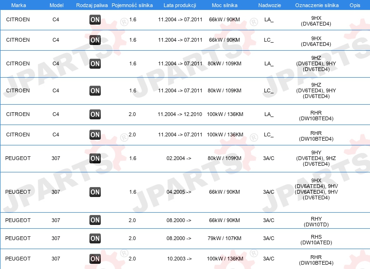Click 9HY (DV6TED4), 9HZ engine code cell

click(x=316, y=158)
